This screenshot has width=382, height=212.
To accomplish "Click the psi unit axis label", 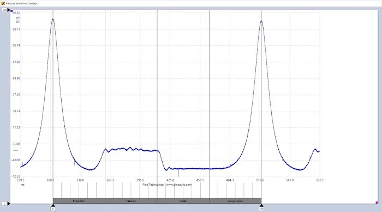I will point(17,17).
